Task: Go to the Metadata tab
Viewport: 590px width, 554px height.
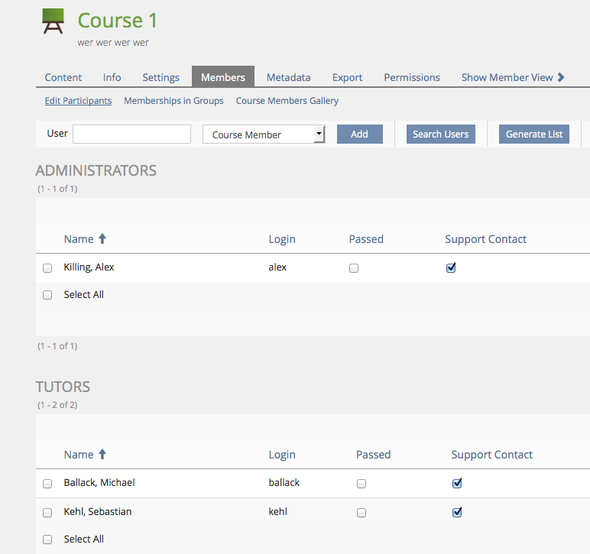Action: click(288, 77)
